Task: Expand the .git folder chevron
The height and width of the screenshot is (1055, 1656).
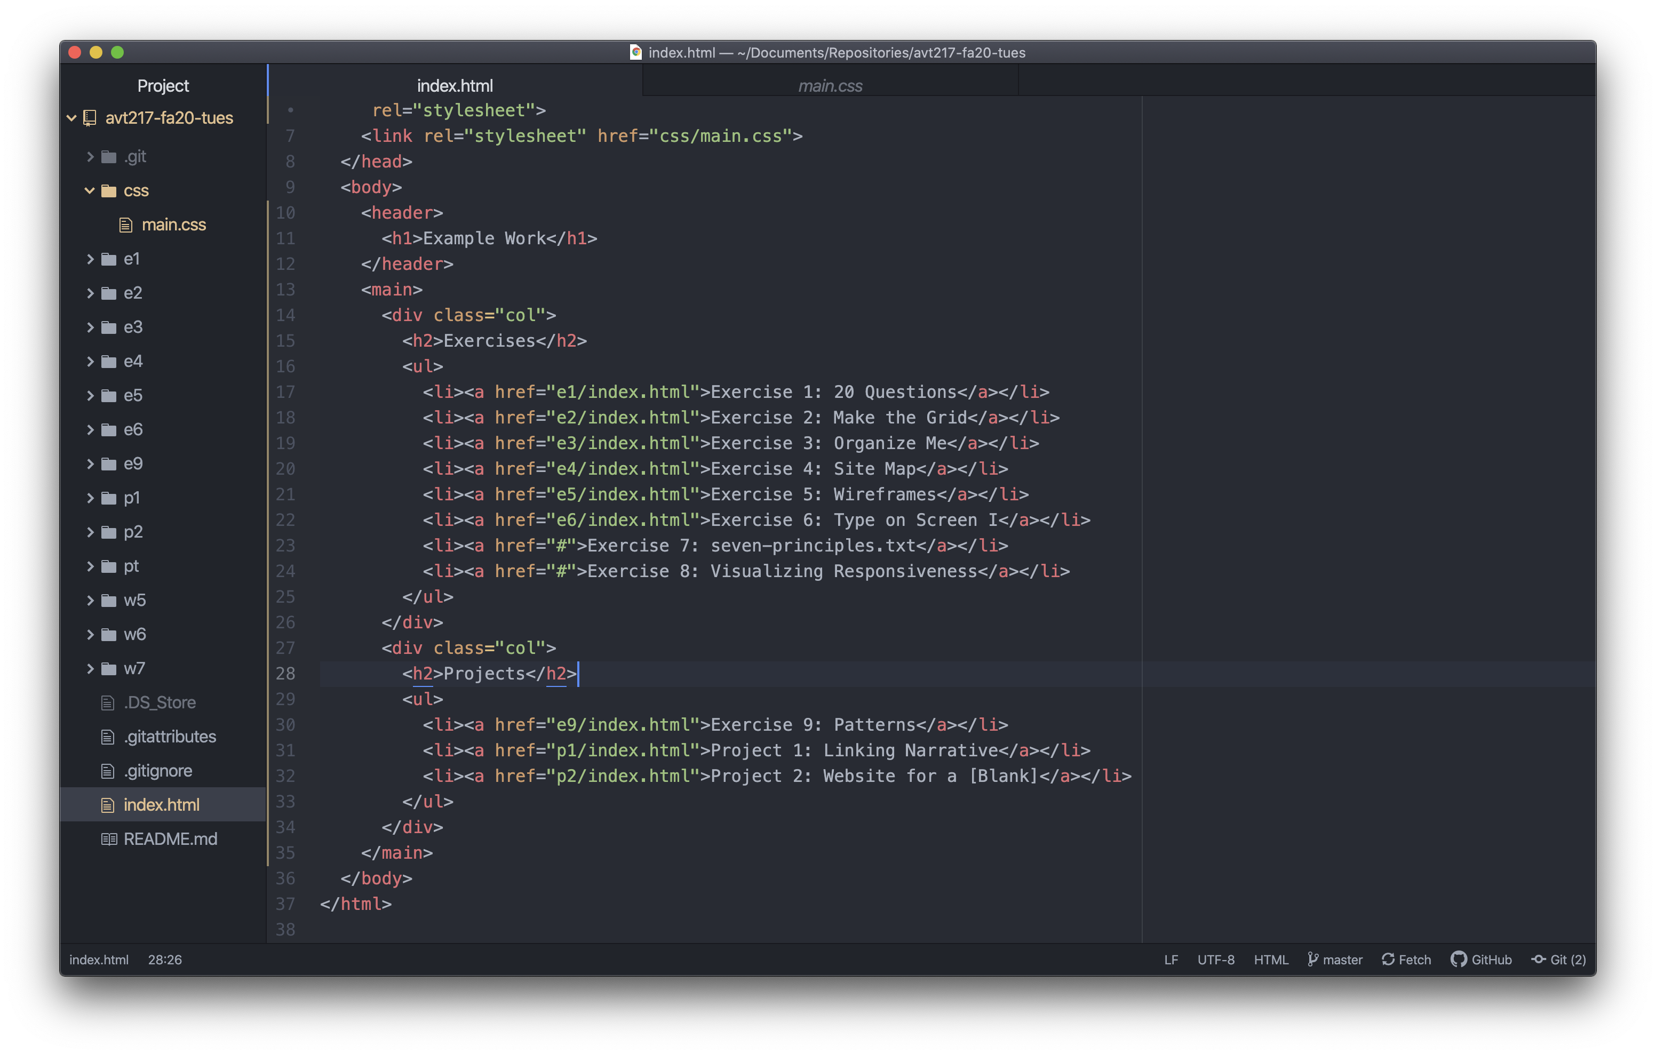Action: [90, 157]
